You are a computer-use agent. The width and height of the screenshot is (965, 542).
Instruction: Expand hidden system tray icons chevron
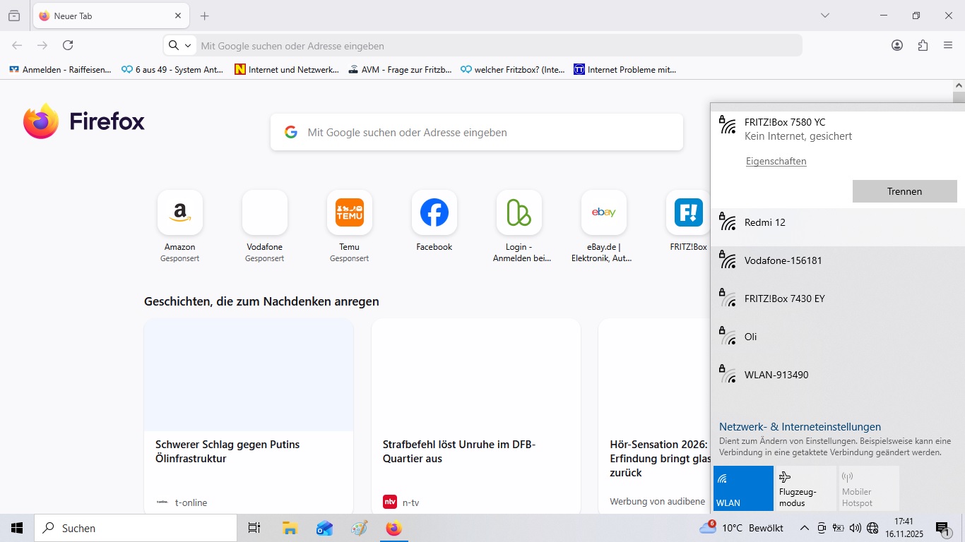804,528
